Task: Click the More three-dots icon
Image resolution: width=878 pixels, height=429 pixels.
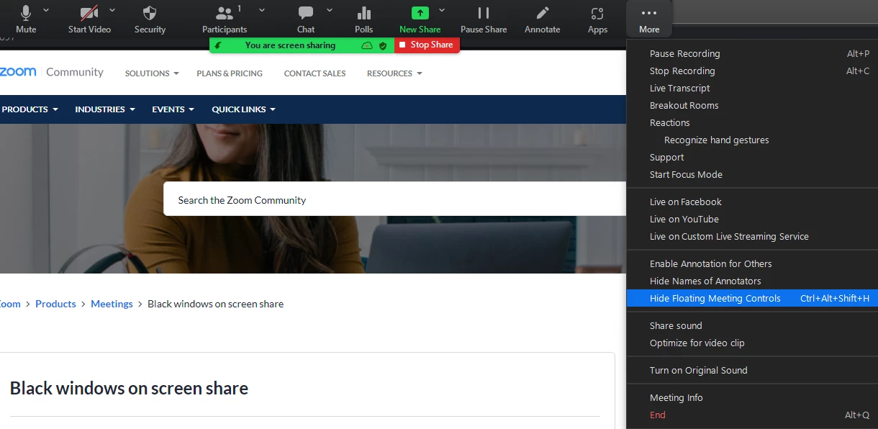Action: pyautogui.click(x=649, y=13)
